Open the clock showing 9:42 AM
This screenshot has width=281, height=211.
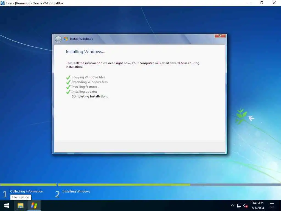pyautogui.click(x=257, y=203)
